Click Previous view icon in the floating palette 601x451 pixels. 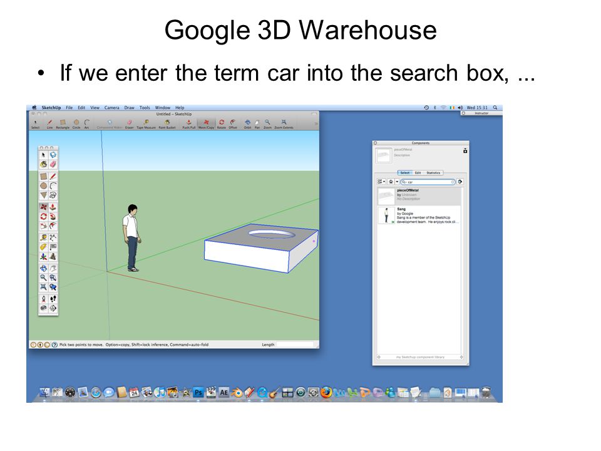pos(53,286)
